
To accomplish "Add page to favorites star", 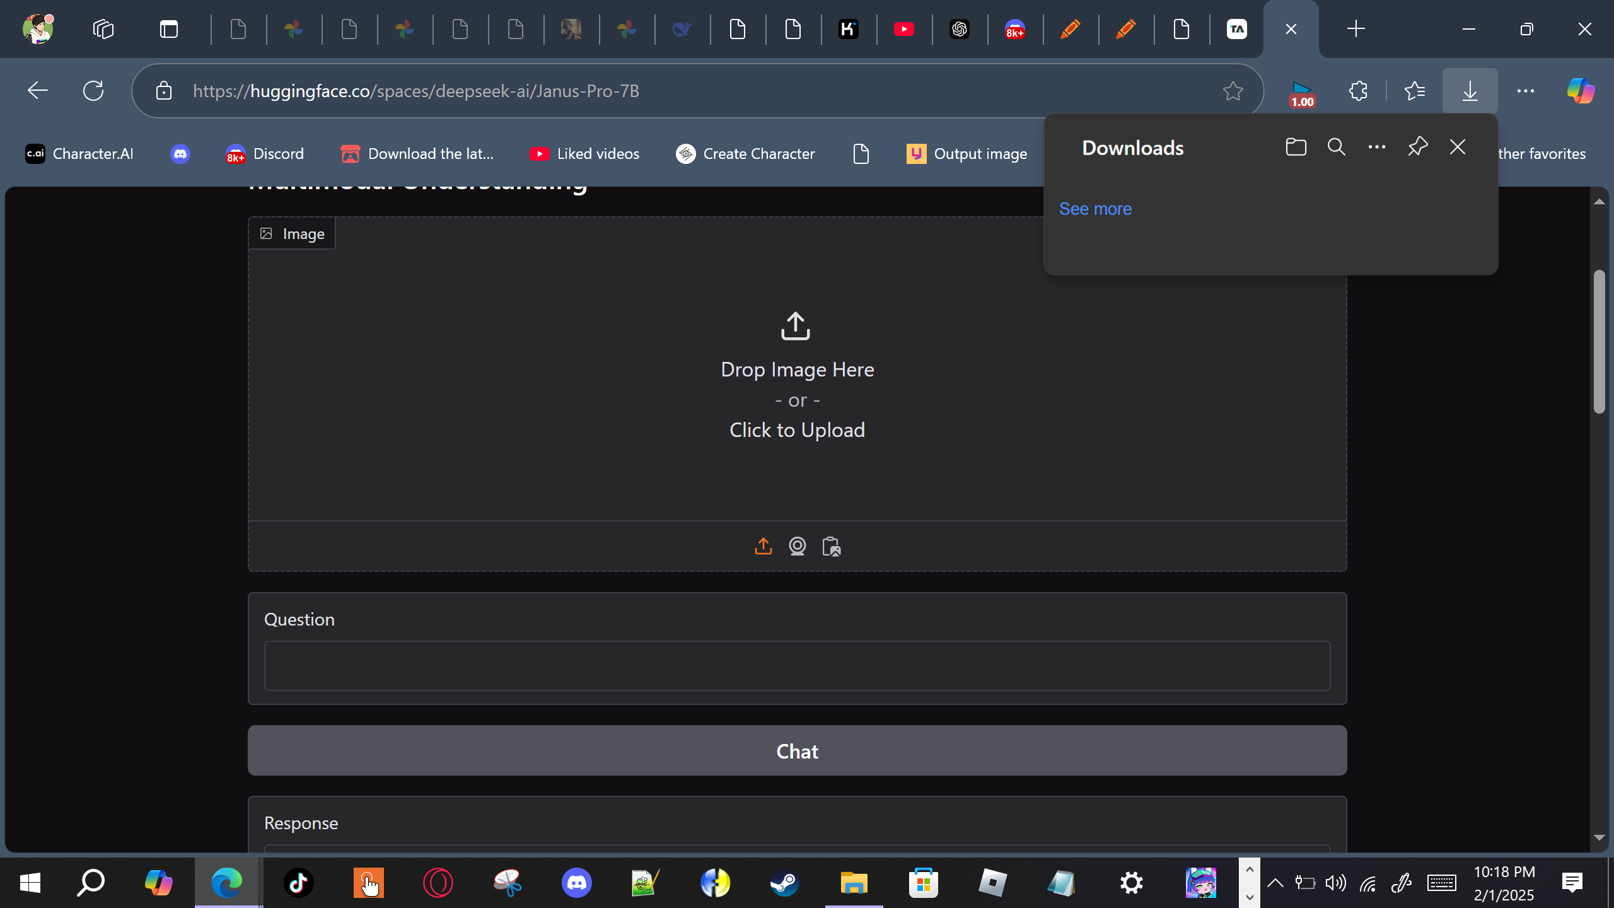I will [1233, 91].
